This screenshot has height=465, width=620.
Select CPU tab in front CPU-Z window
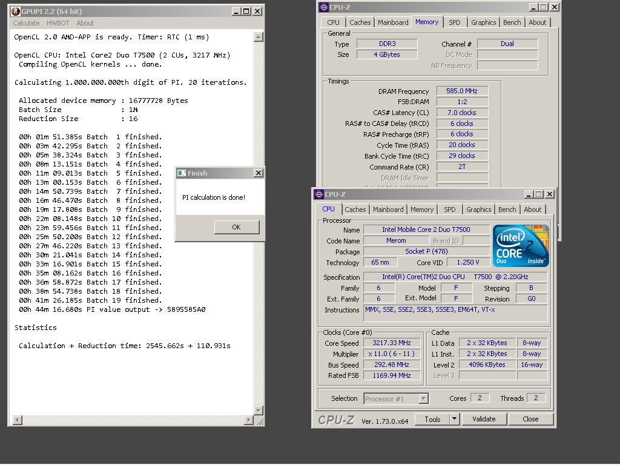click(x=328, y=209)
